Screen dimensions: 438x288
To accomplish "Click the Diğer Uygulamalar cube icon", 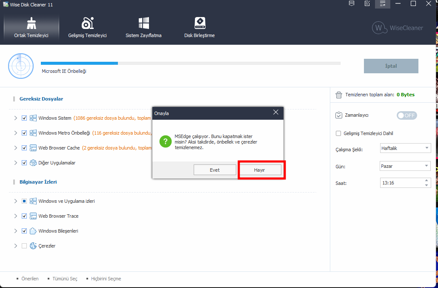I will point(33,163).
